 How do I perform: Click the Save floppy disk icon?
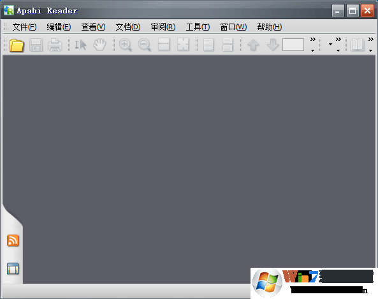(36, 45)
